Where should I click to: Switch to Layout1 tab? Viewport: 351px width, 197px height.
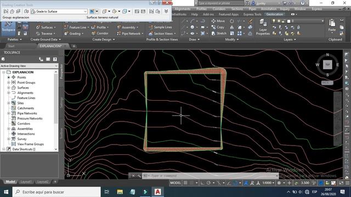click(x=26, y=182)
